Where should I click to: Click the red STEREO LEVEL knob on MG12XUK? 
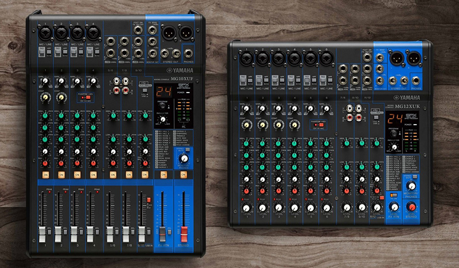coord(412,207)
